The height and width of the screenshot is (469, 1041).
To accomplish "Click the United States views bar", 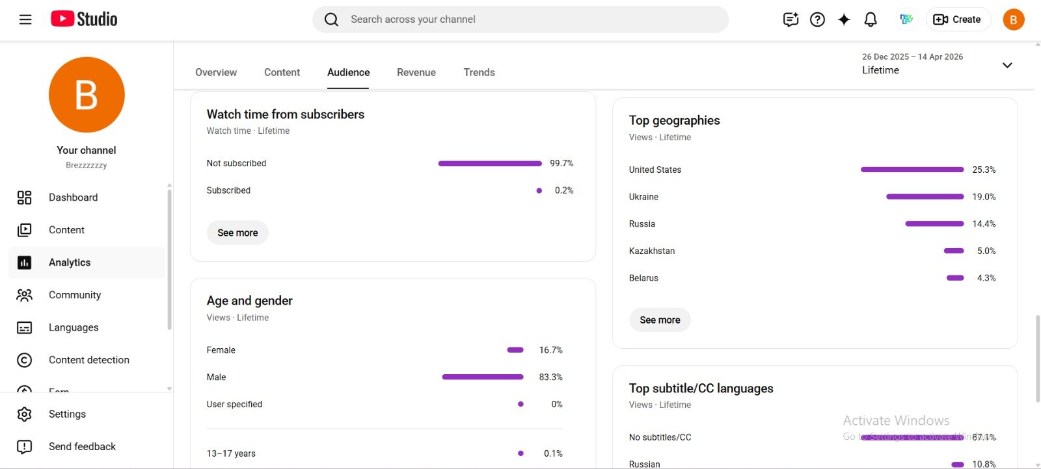I will [x=912, y=170].
